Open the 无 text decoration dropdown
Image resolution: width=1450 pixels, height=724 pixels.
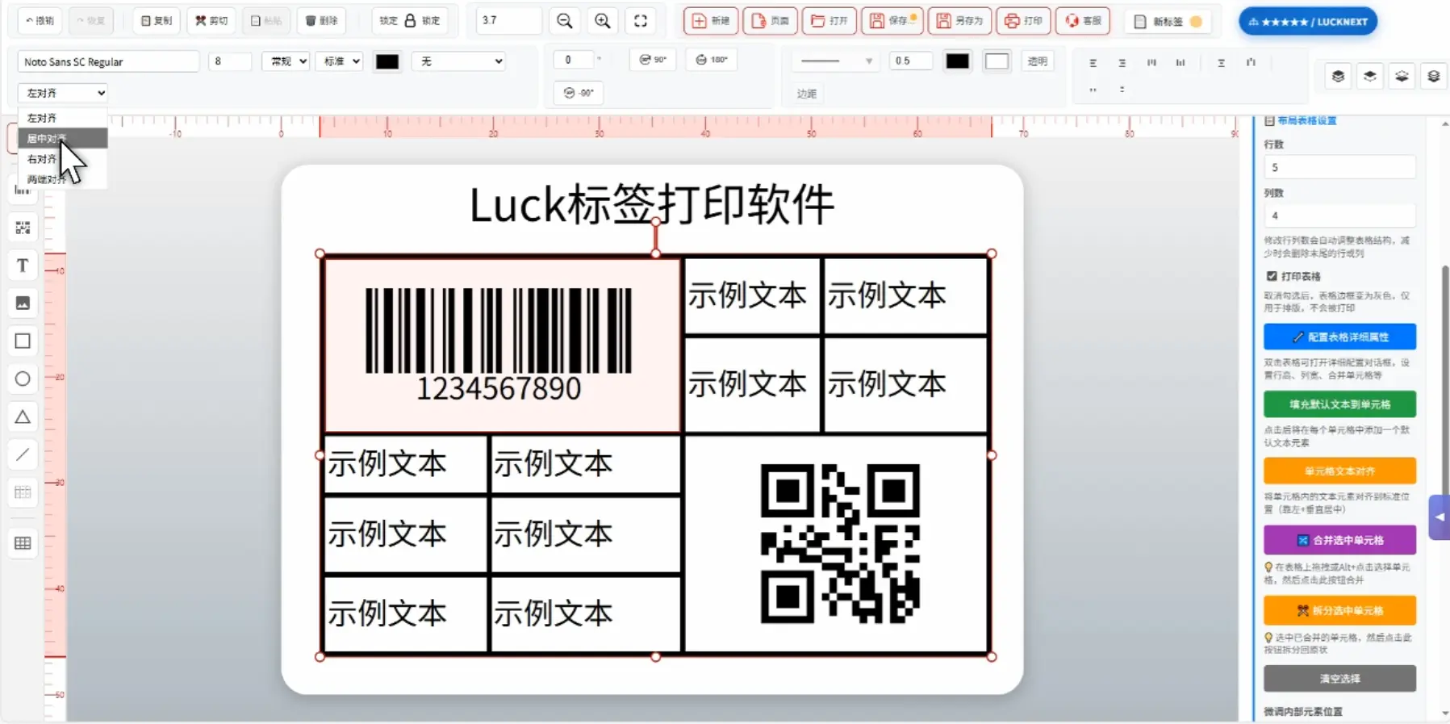click(458, 61)
